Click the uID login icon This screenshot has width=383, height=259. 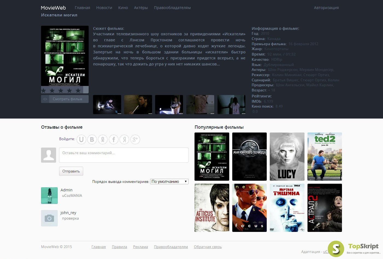tap(81, 139)
